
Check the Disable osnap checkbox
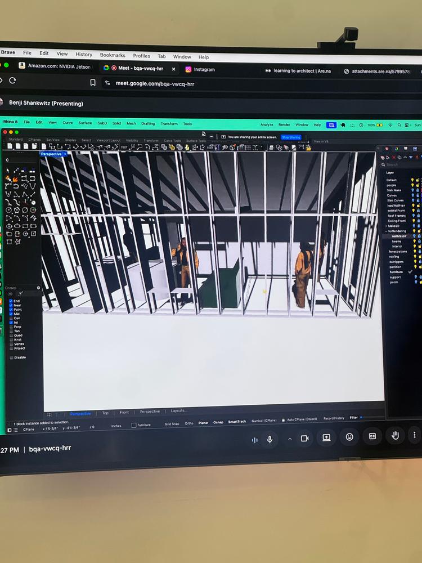[x=11, y=358]
